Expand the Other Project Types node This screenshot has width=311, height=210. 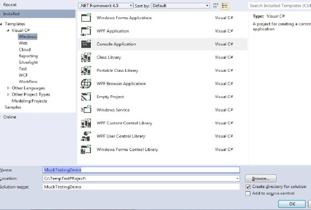[8, 94]
